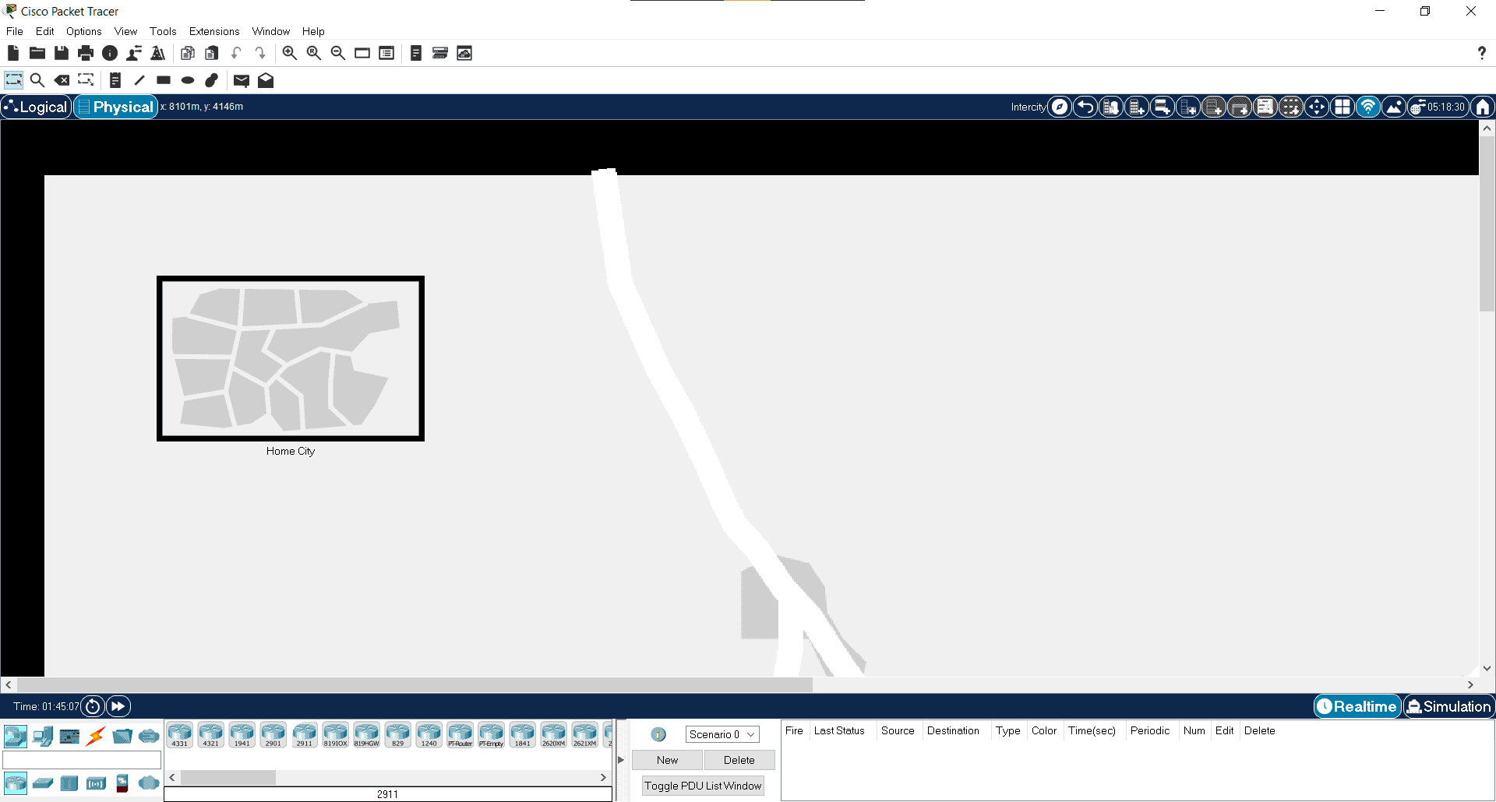Choose the Select tool in the toolbar
1496x802 pixels.
coord(13,80)
